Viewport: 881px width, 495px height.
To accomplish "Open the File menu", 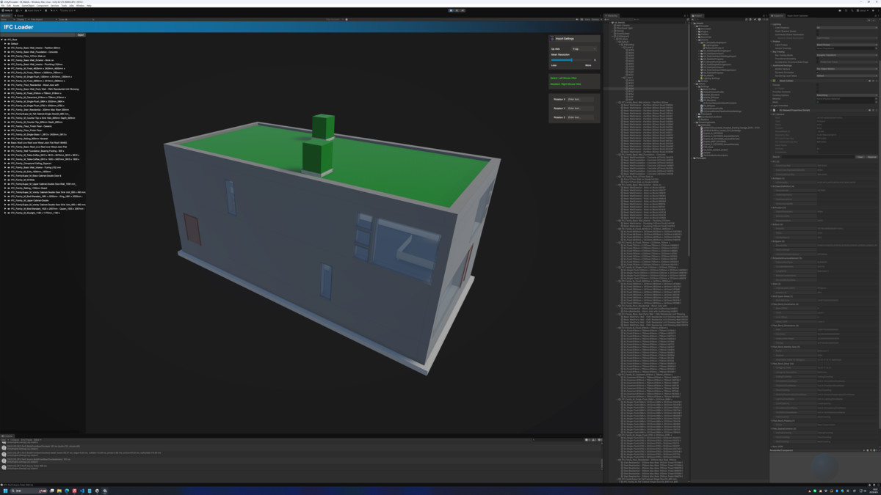I will (3, 6).
